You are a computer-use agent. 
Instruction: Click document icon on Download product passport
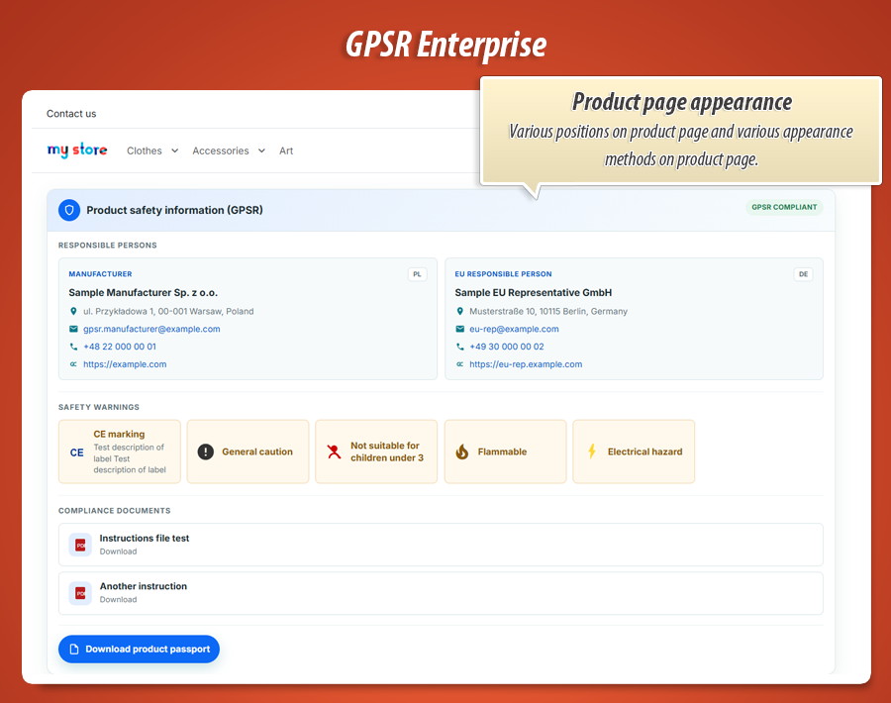(74, 649)
